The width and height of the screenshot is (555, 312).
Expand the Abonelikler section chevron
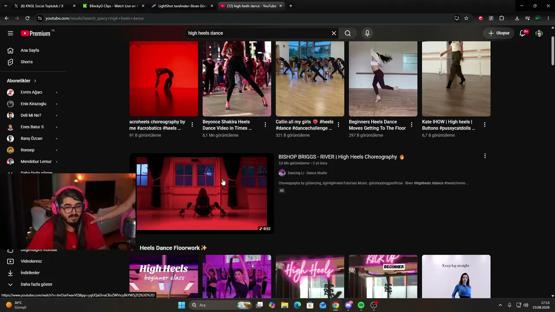(35, 81)
